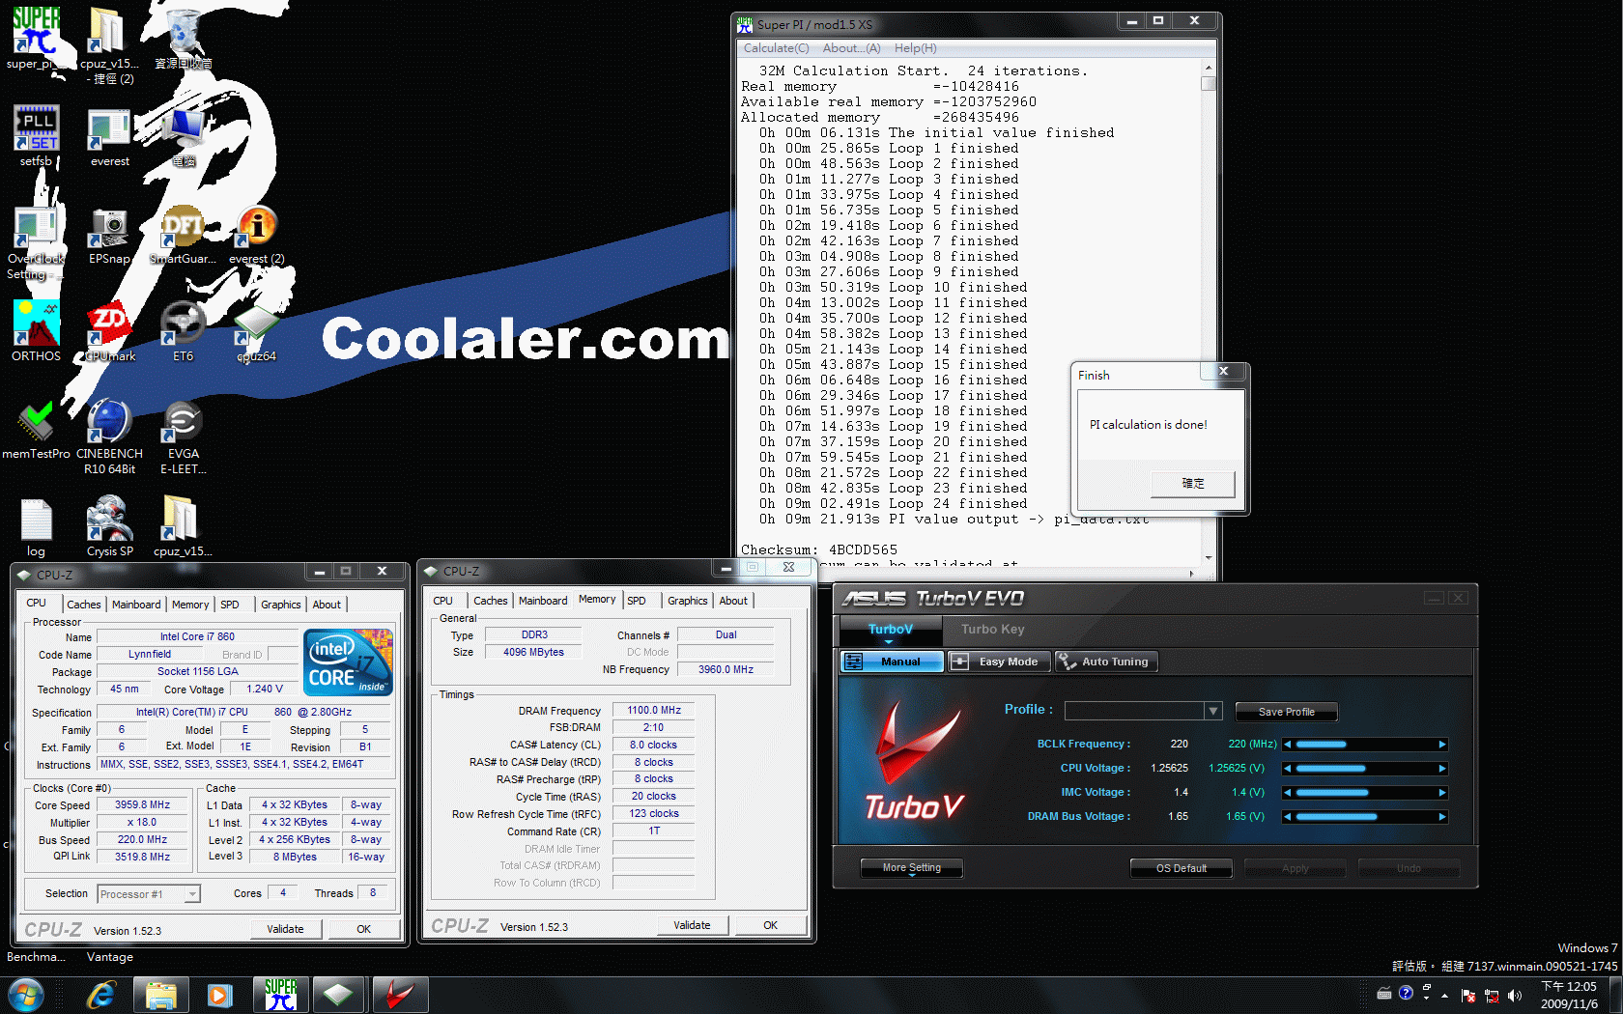Open the Computer desktop icon
This screenshot has height=1014, width=1623.
coord(184,136)
